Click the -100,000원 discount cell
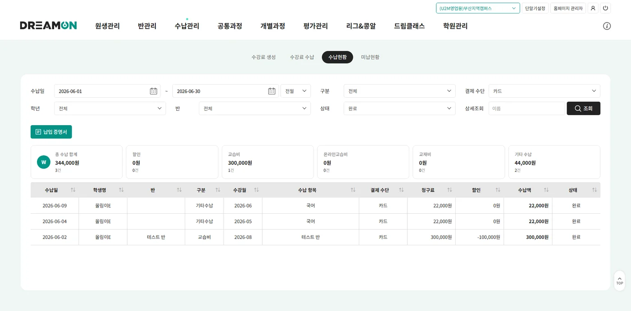631x311 pixels. pos(480,237)
